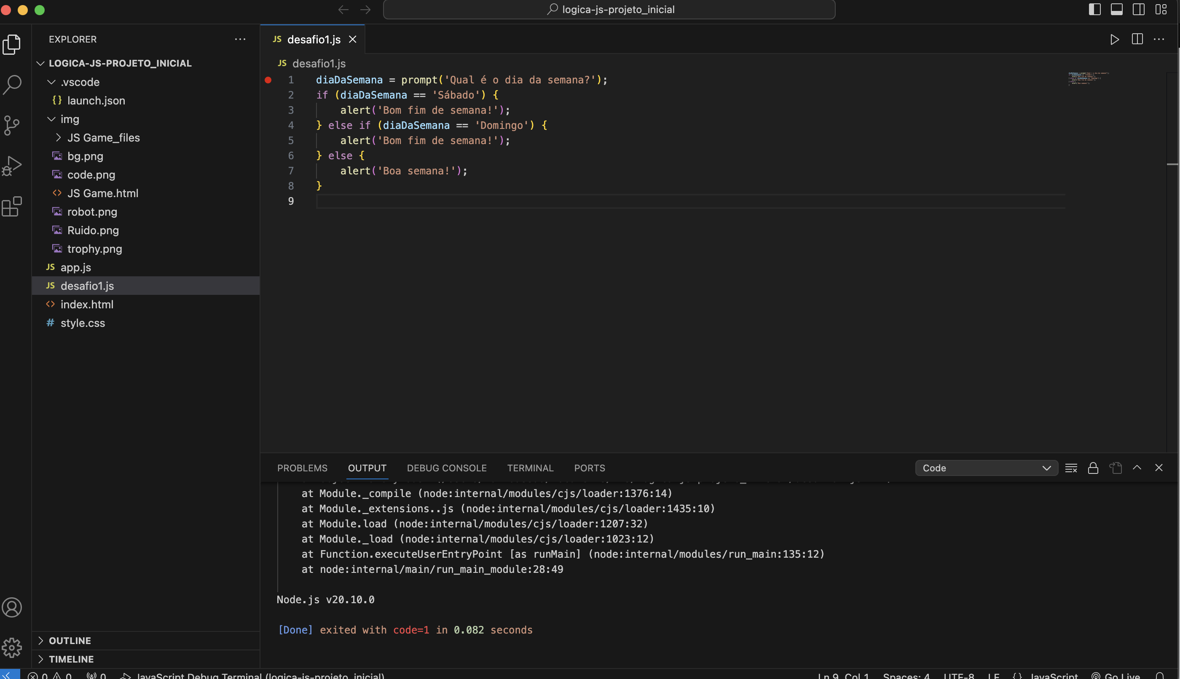The image size is (1180, 679).
Task: Toggle bottom panel visibility
Action: [x=1116, y=9]
